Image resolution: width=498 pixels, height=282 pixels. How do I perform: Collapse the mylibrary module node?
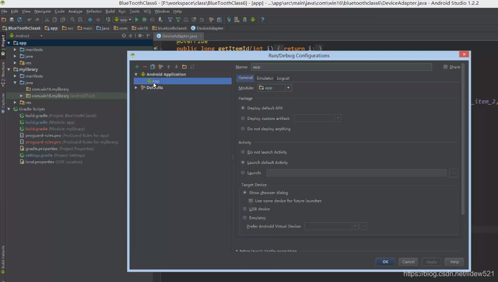click(x=9, y=69)
